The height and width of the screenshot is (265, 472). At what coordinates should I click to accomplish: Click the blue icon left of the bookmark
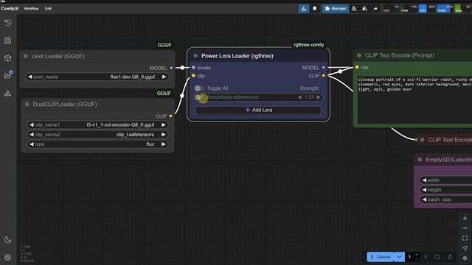click(304, 9)
